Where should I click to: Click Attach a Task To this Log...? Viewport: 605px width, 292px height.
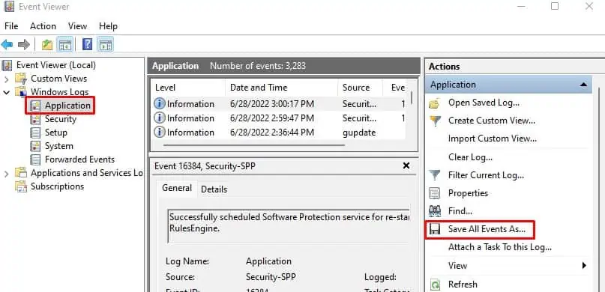499,247
